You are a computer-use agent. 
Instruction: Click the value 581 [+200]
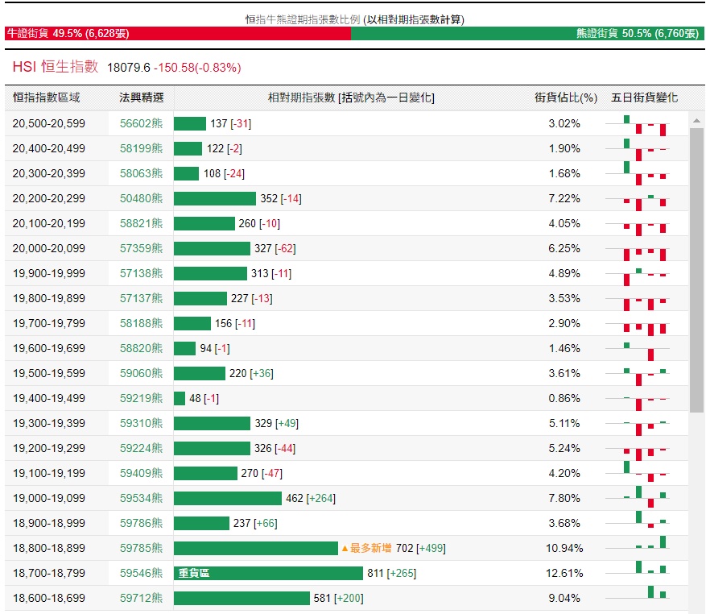(339, 598)
